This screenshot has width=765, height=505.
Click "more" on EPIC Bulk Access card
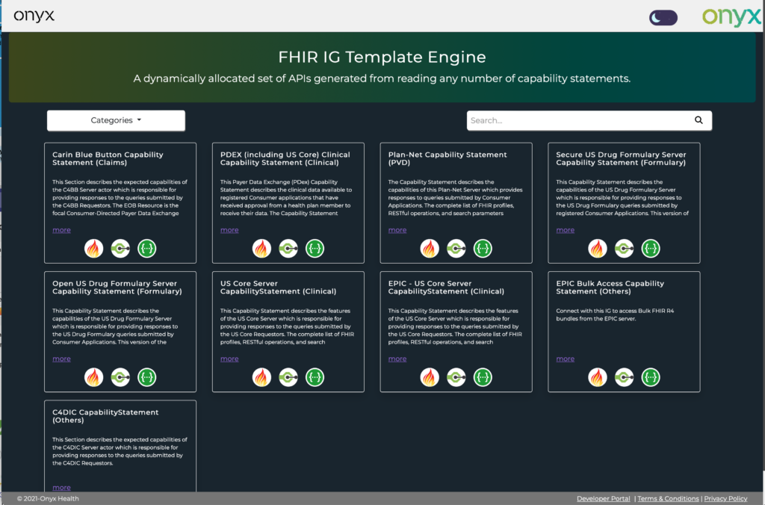565,359
